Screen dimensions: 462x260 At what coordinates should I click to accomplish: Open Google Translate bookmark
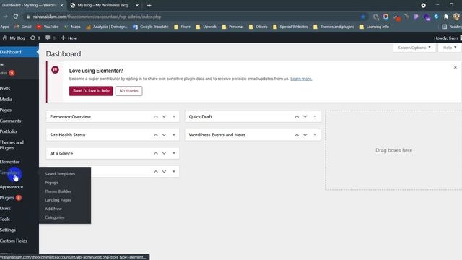(151, 27)
